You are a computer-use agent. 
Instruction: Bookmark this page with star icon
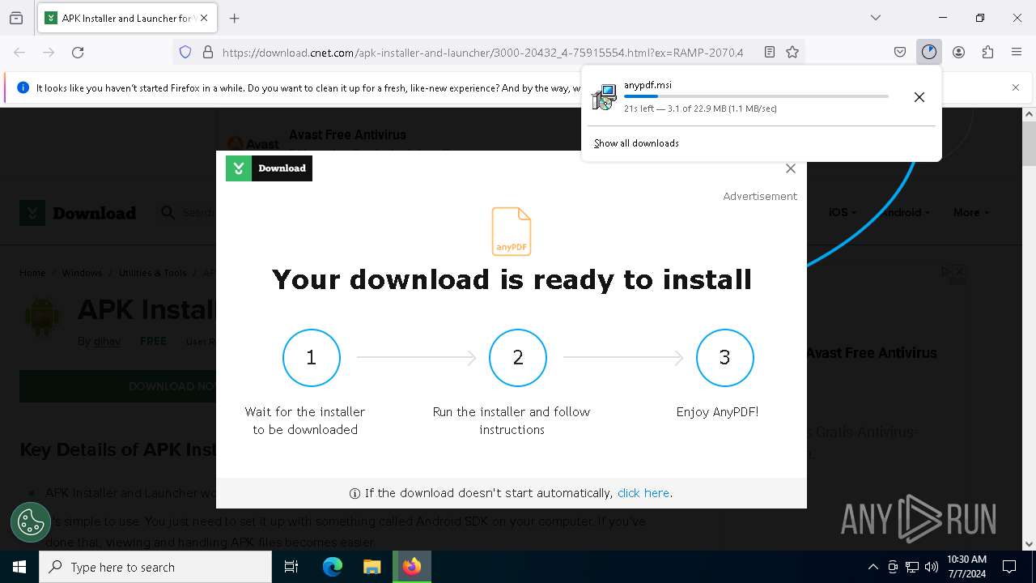click(x=792, y=52)
